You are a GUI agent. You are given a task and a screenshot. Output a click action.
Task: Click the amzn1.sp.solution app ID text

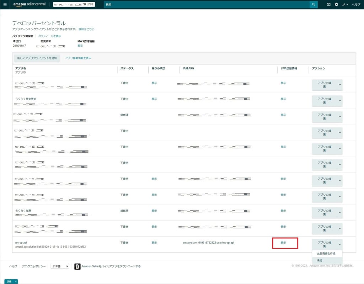50,247
